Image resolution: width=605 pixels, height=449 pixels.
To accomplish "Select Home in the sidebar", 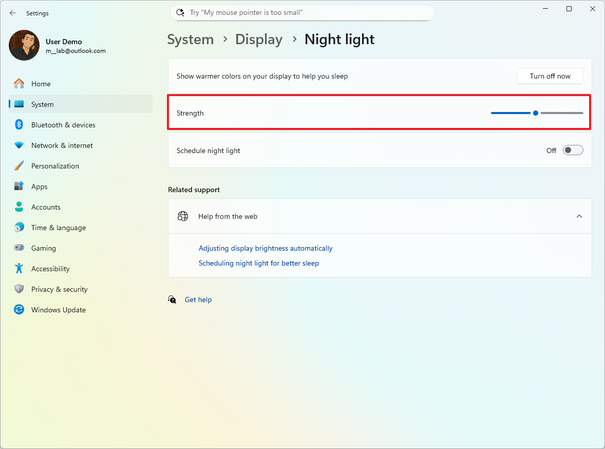I will pos(41,83).
